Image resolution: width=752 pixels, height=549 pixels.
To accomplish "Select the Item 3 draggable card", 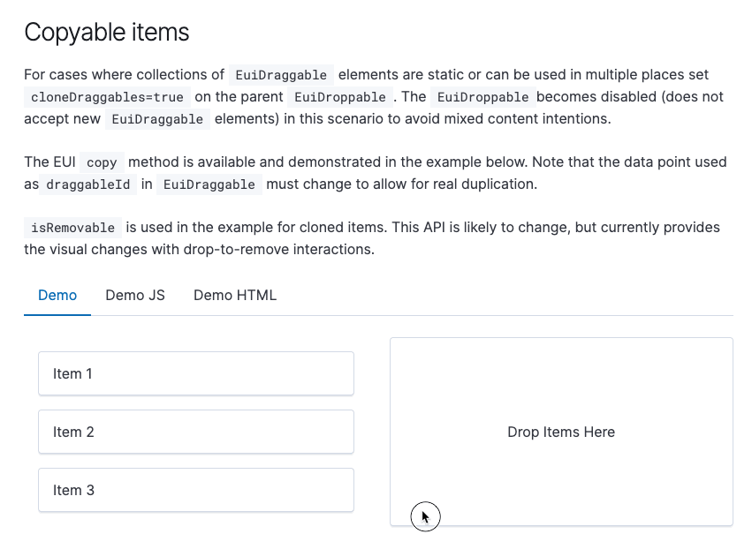I will point(196,490).
